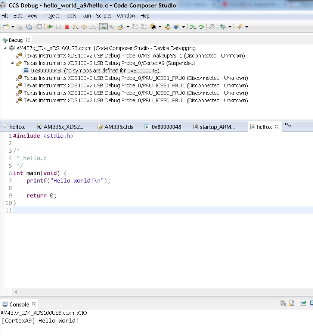Viewport: 313px width, 336px height.
Task: Close the active hello.c editor tab
Action: (277, 127)
